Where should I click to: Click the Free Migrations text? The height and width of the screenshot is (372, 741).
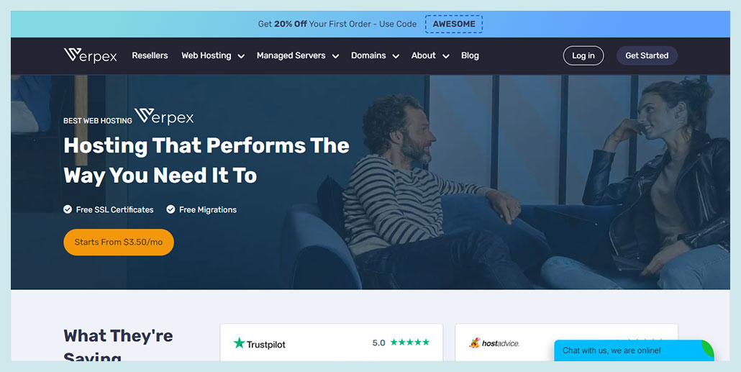[208, 209]
